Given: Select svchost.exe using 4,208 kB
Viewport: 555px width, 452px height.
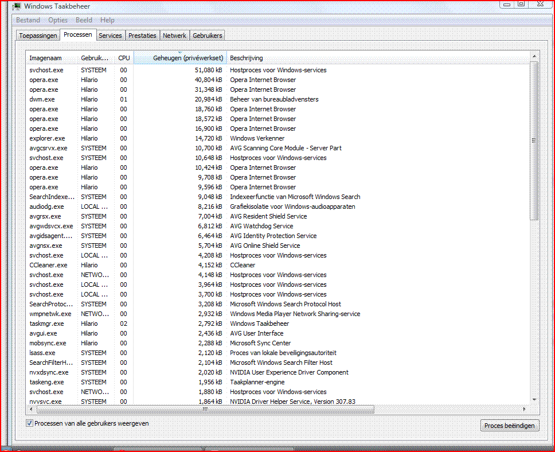Looking at the screenshot, I should click(277, 255).
